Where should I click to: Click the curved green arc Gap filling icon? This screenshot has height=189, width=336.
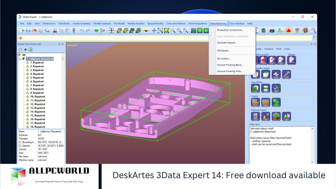tap(276, 88)
